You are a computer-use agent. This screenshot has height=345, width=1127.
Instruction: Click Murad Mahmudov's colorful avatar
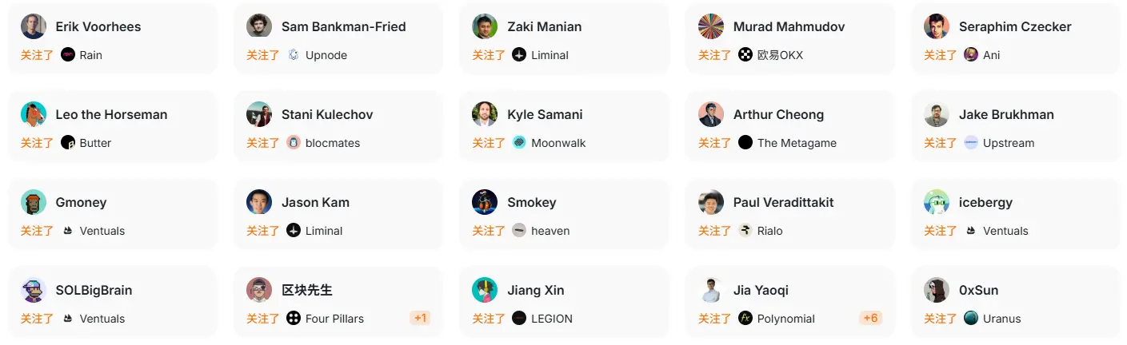(711, 26)
